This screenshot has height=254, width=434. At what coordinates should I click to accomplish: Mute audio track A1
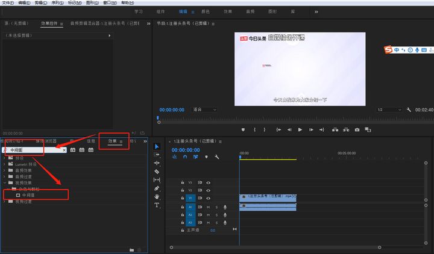pos(208,207)
